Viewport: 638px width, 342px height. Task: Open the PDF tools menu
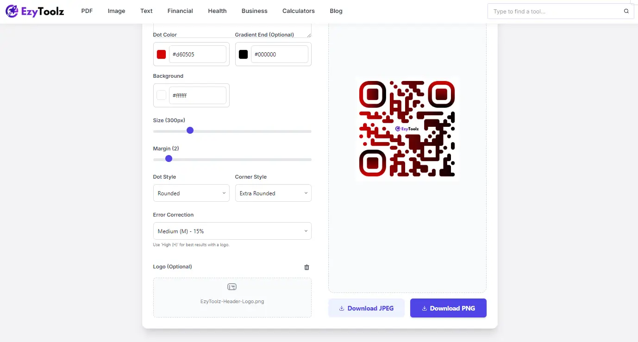[x=87, y=11]
